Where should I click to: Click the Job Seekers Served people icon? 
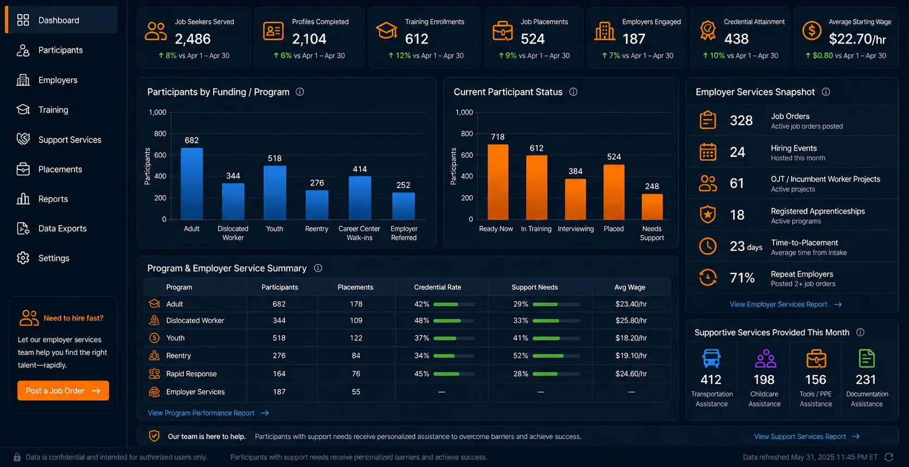point(155,32)
